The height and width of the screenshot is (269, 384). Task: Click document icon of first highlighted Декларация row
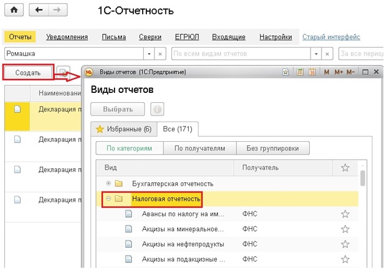(17, 109)
